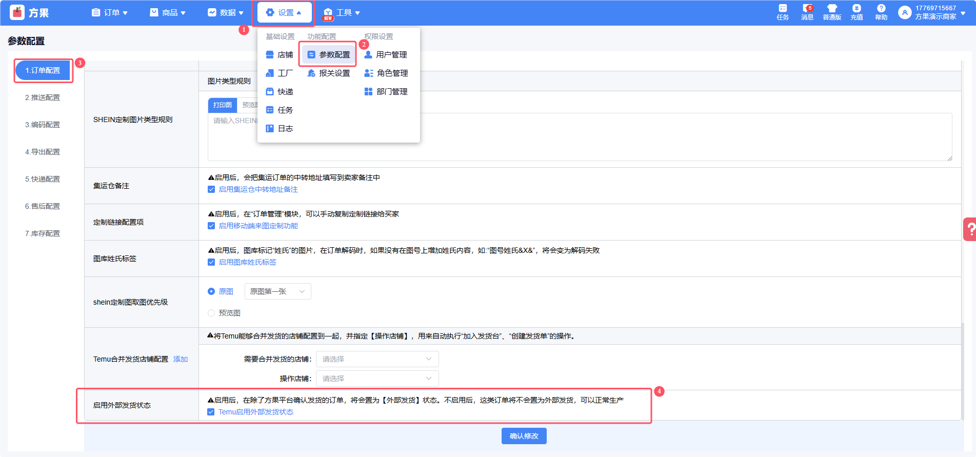Open the 帮助 help icon
The image size is (976, 457).
click(881, 12)
